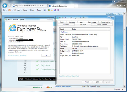This screenshot has height=92, width=127.
Task: Open the Tools menu in command bar
Action: tap(40, 10)
